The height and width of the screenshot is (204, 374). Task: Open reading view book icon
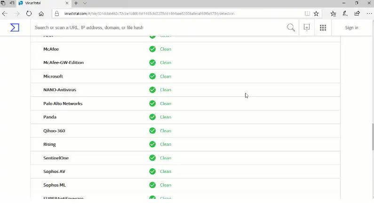point(307,14)
